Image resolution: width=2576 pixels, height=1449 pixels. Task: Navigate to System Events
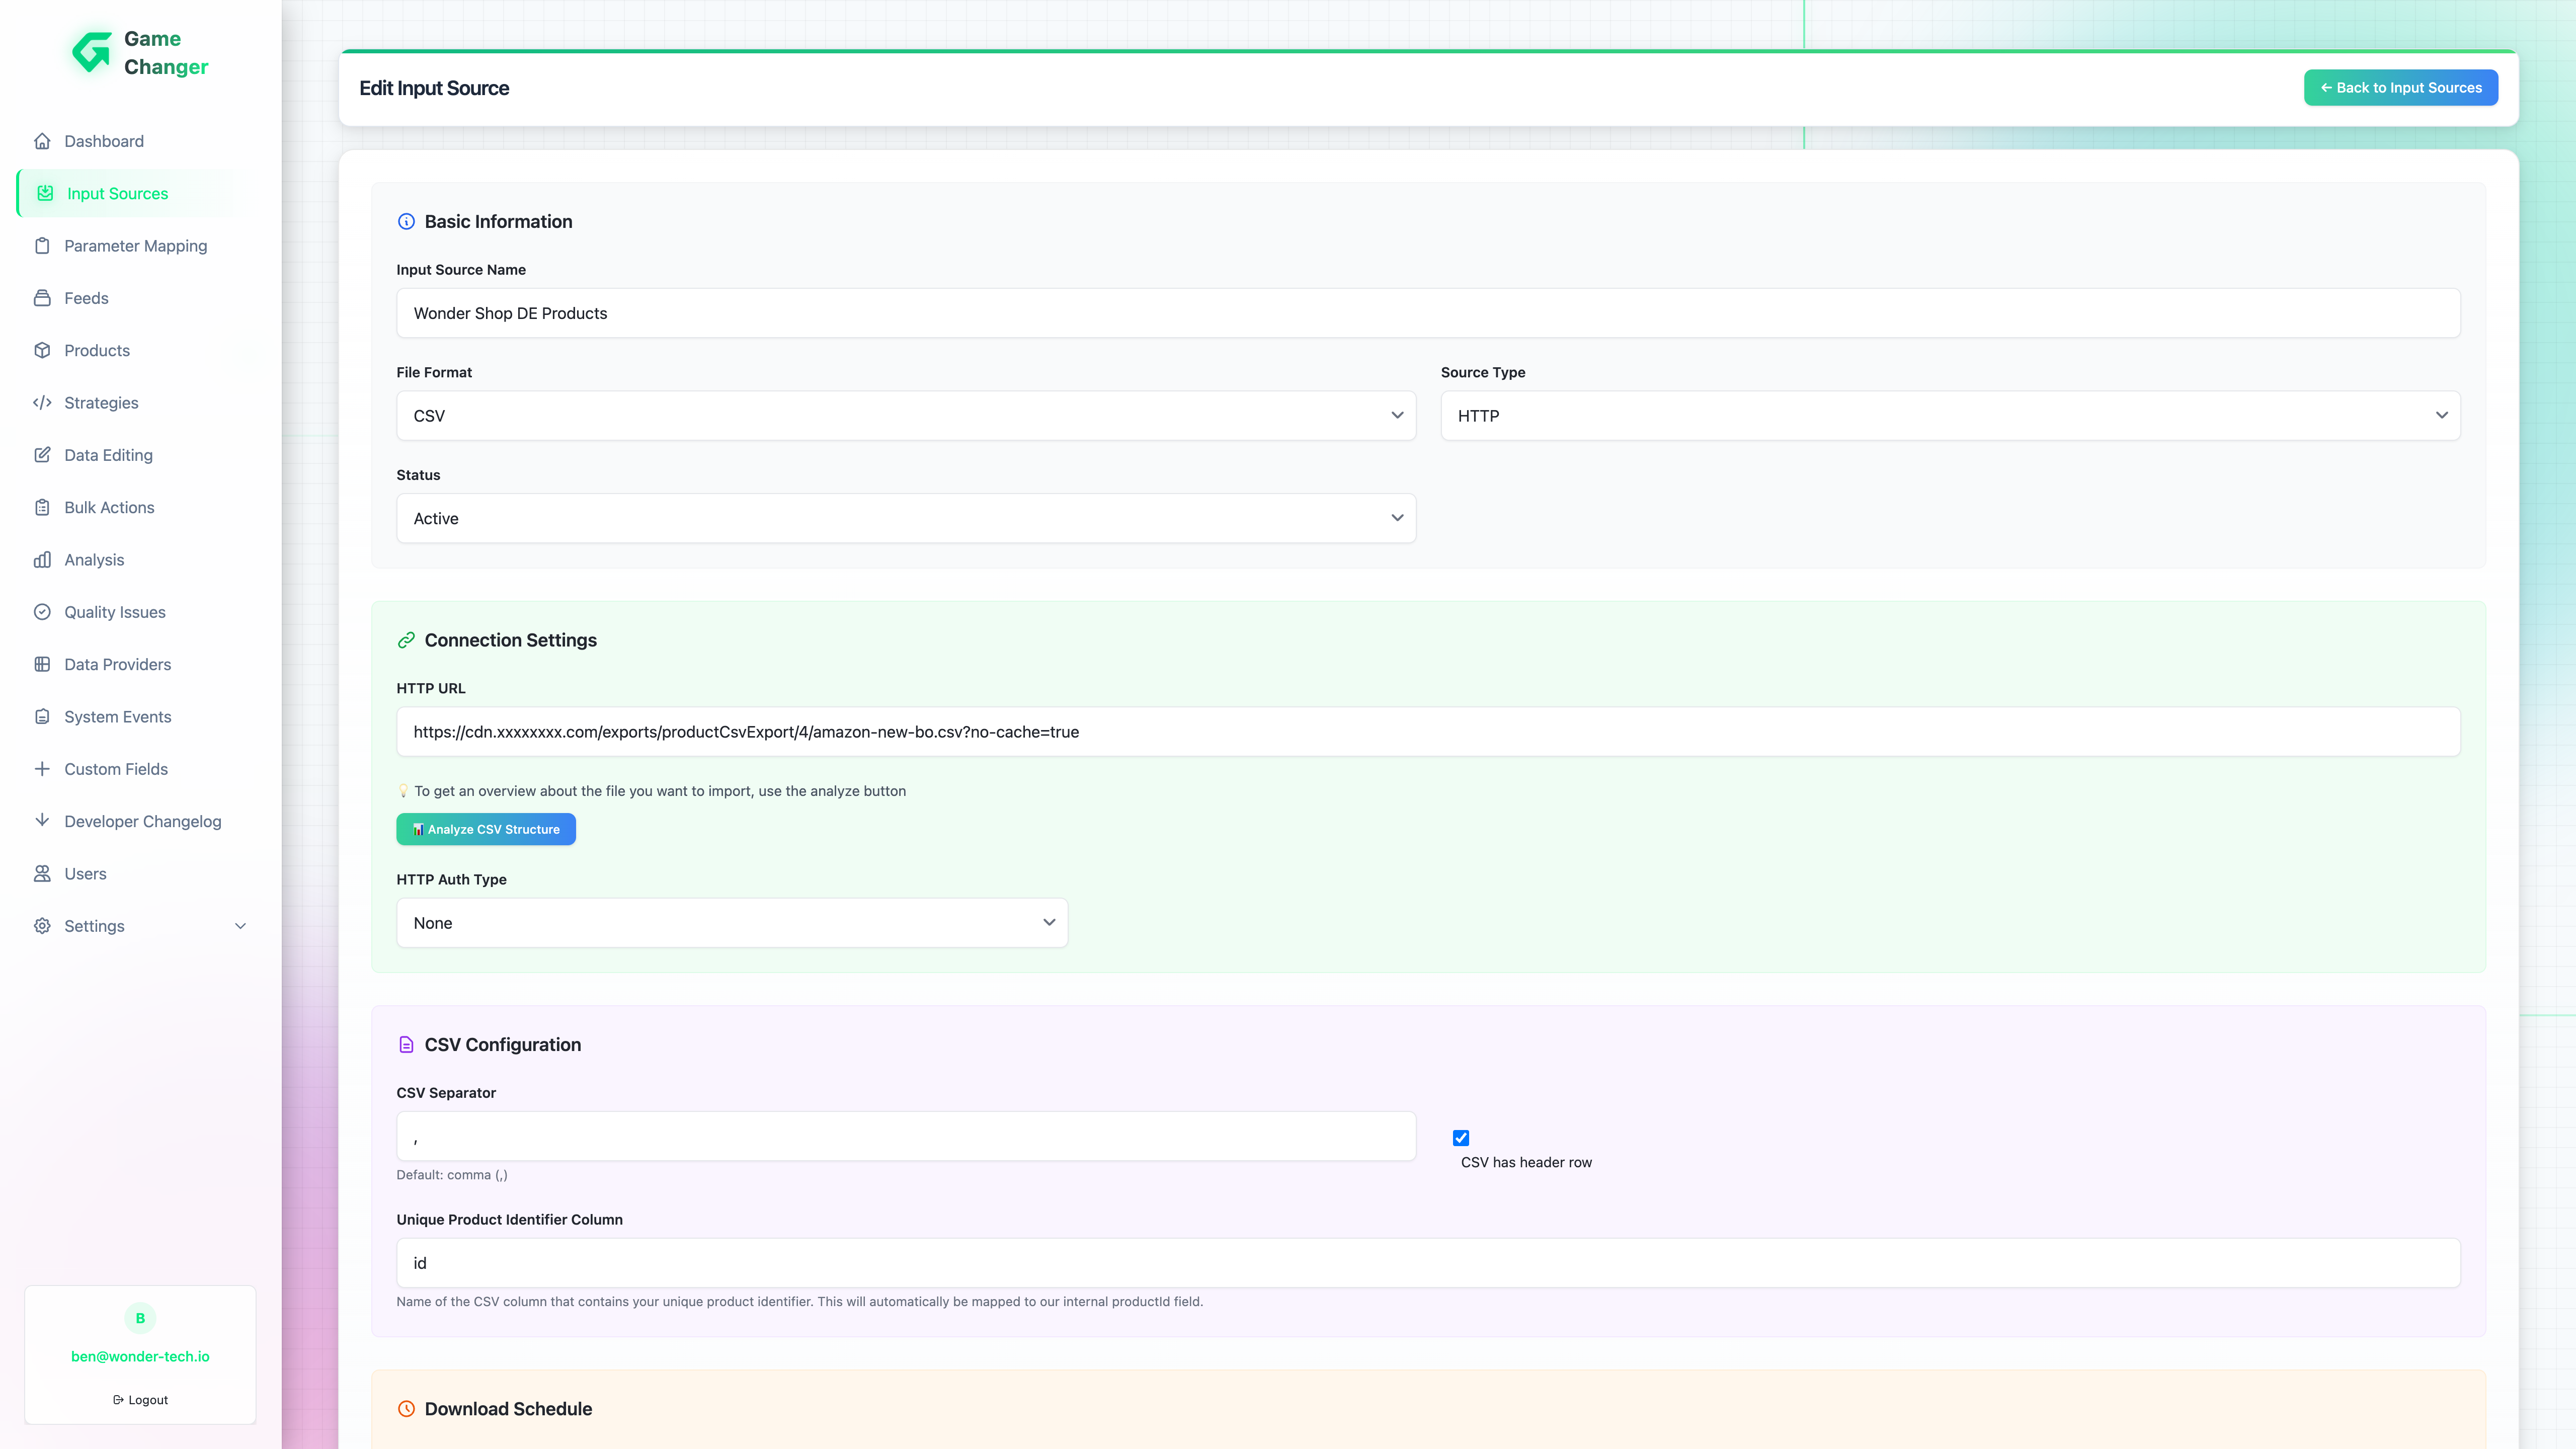point(118,716)
